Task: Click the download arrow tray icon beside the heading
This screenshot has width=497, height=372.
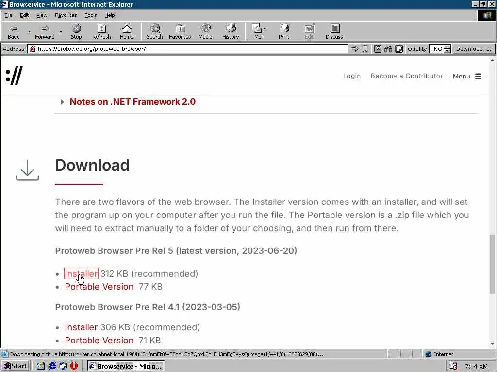Action: pos(27,170)
